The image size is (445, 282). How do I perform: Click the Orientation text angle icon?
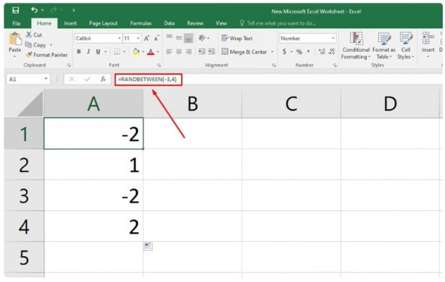(x=202, y=38)
